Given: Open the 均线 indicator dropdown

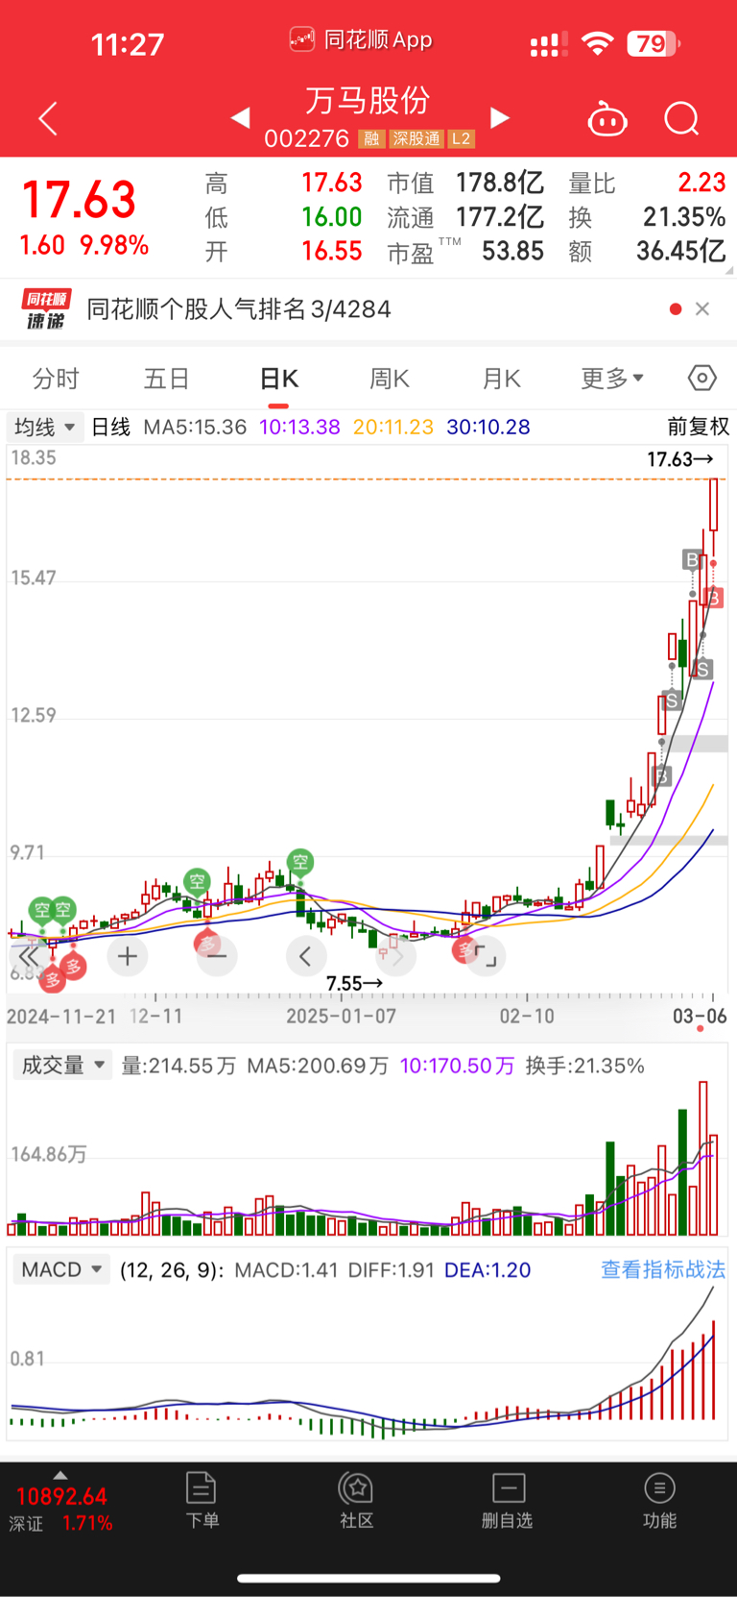Looking at the screenshot, I should 44,427.
